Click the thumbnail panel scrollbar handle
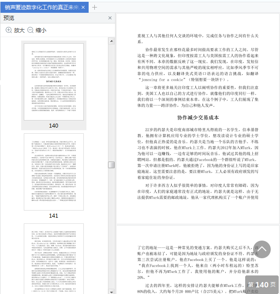This screenshot has height=294, width=280. point(112,165)
